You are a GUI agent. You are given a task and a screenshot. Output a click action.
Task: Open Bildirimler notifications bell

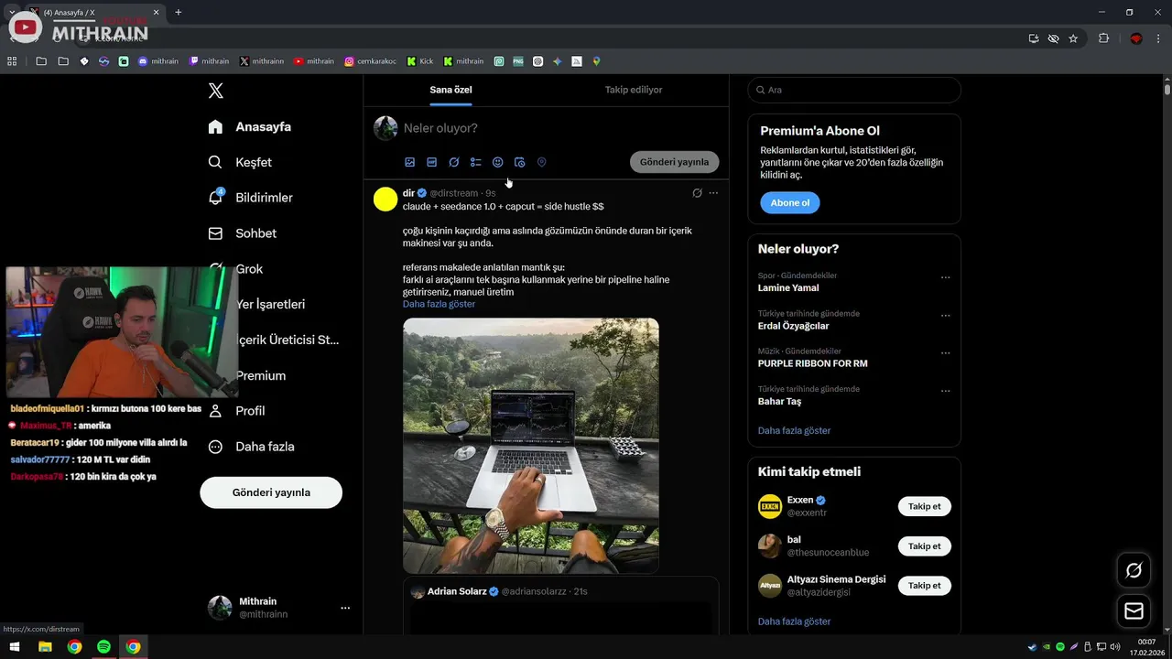[x=250, y=198]
